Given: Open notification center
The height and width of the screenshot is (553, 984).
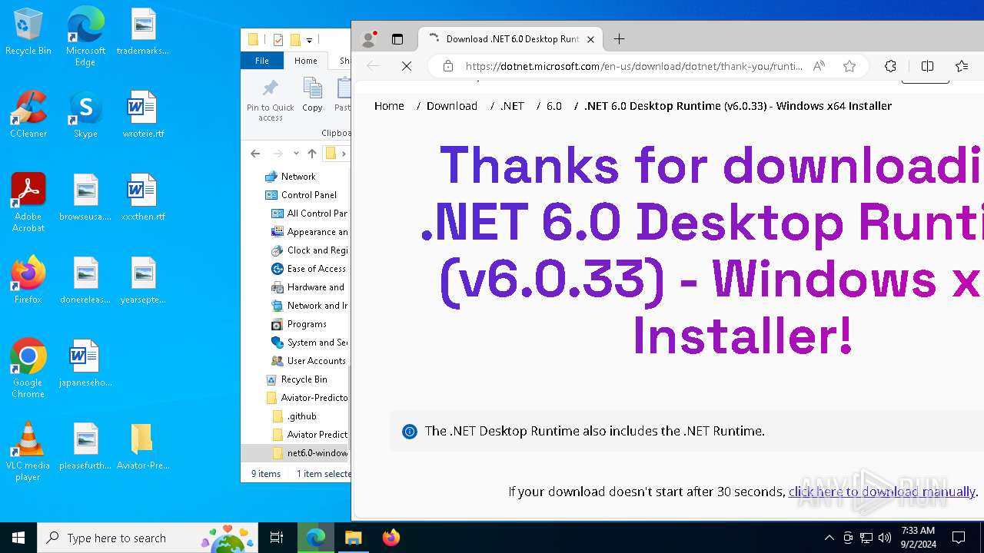Looking at the screenshot, I should pyautogui.click(x=959, y=538).
